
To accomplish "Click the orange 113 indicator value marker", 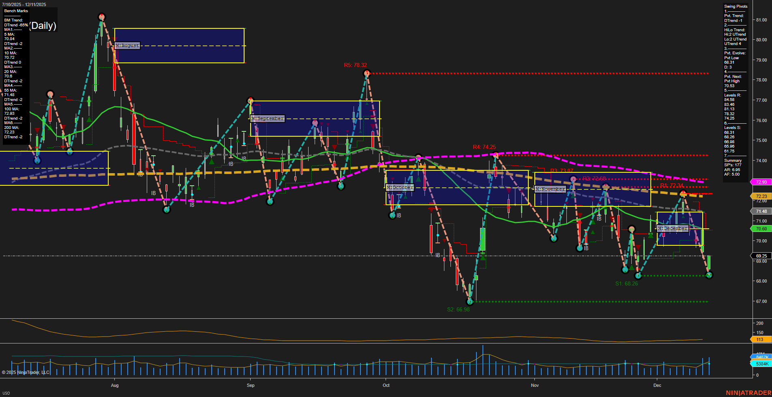I will (x=760, y=339).
